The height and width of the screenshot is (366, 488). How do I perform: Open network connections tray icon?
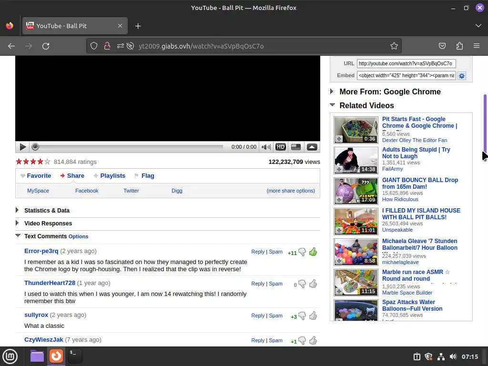pos(441,356)
